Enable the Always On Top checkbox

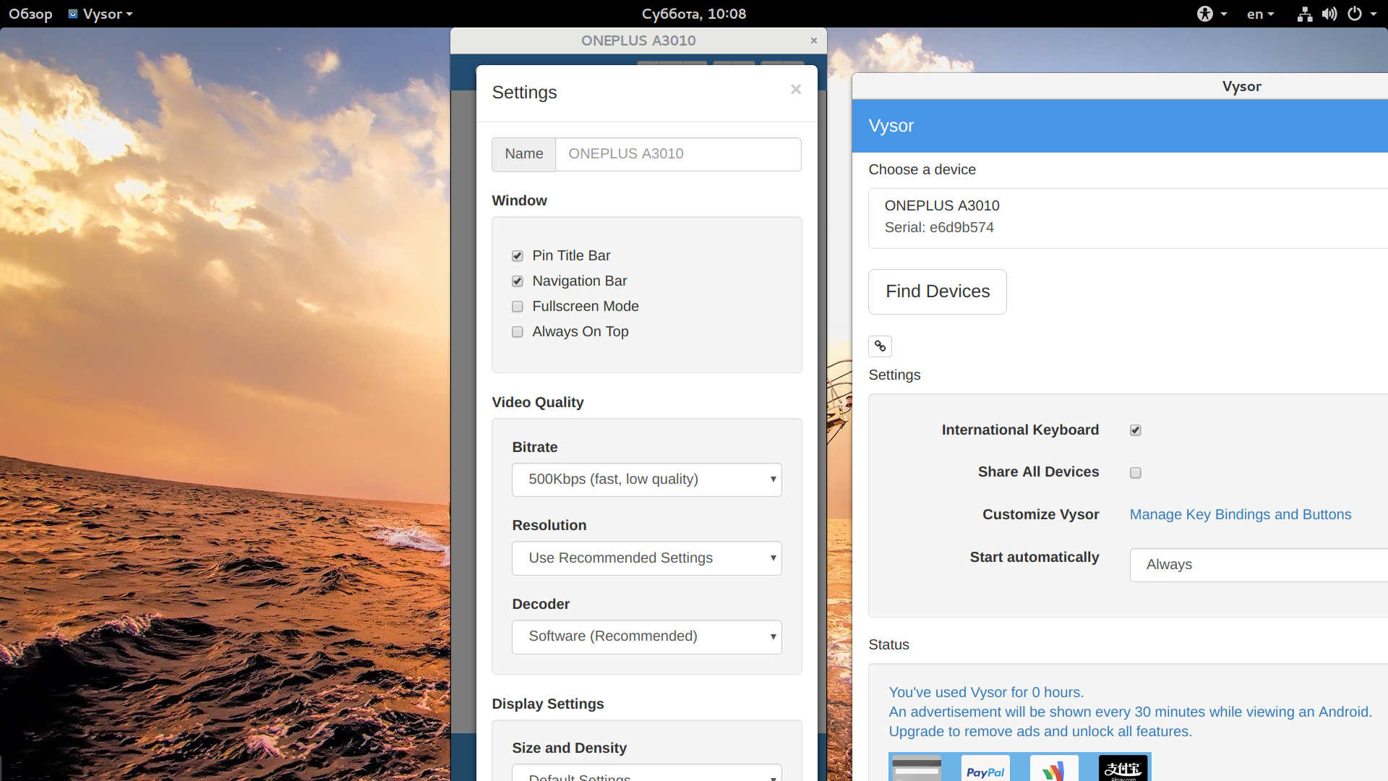click(x=518, y=331)
